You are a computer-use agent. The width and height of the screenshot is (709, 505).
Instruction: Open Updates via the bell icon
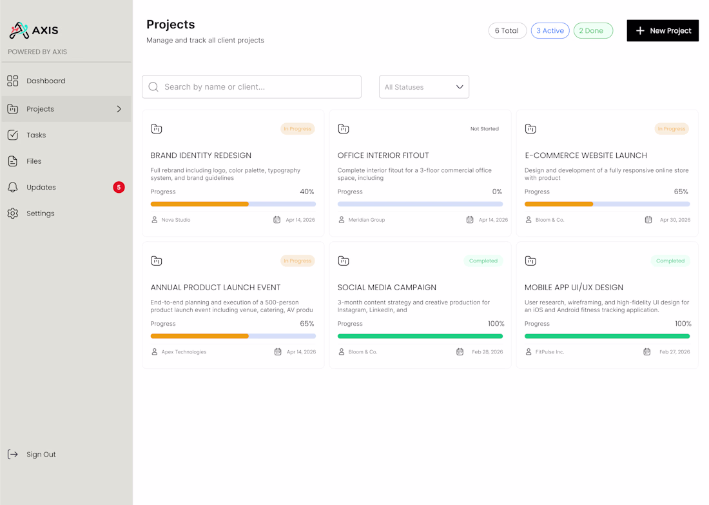[13, 187]
